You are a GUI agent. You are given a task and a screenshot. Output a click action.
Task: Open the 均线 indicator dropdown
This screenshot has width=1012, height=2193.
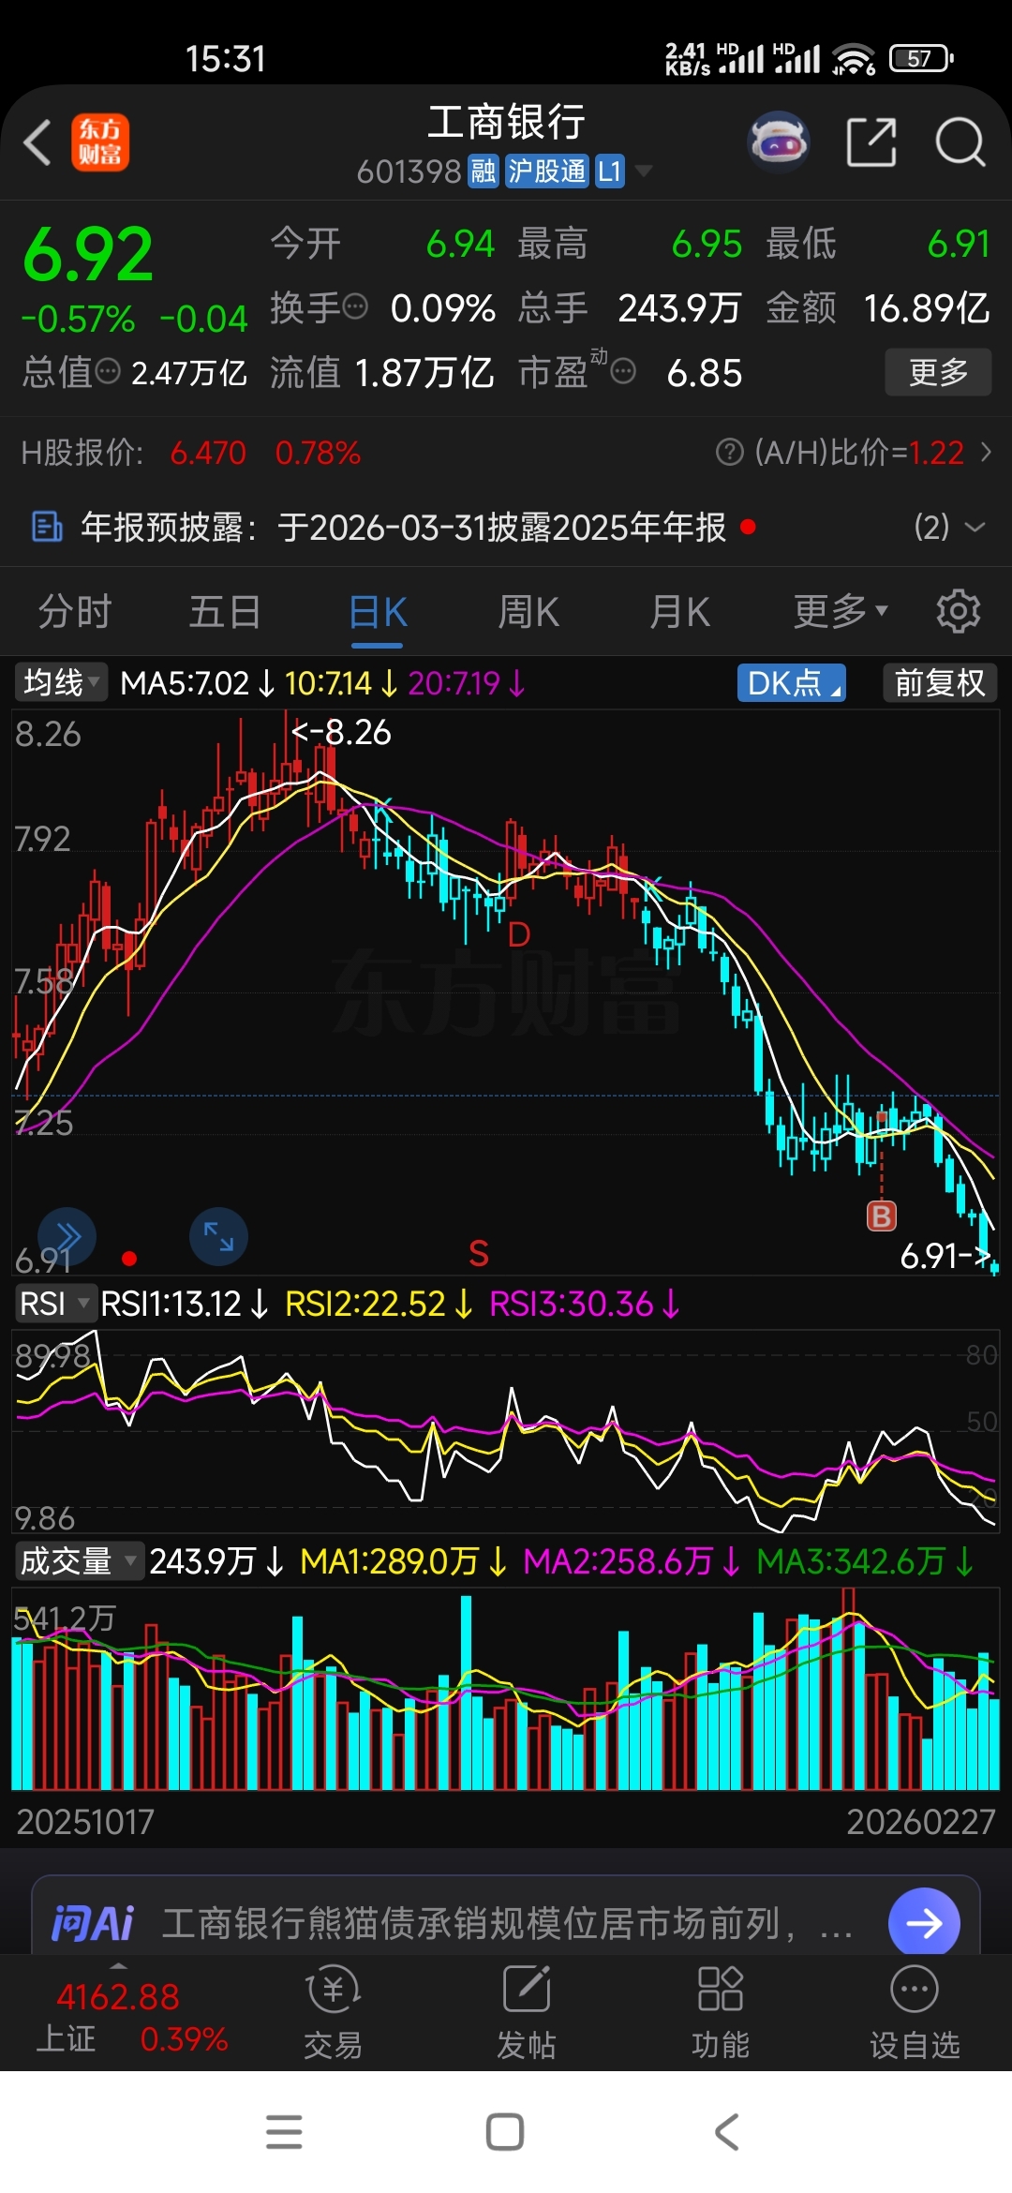point(61,682)
